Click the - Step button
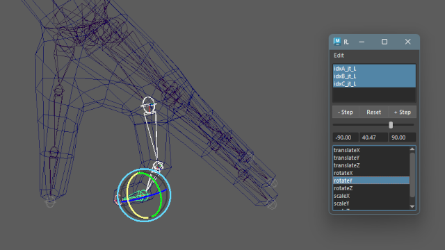 point(346,112)
